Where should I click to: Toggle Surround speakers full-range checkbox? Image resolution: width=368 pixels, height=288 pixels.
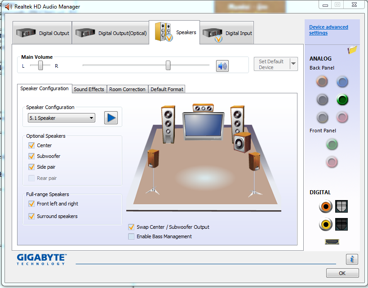[31, 216]
